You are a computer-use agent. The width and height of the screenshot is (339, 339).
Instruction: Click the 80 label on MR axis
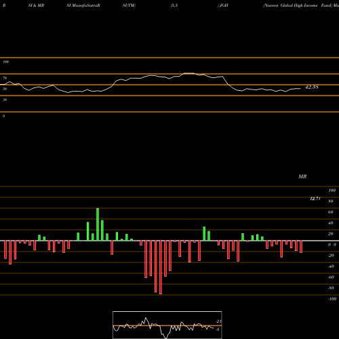click(x=331, y=201)
